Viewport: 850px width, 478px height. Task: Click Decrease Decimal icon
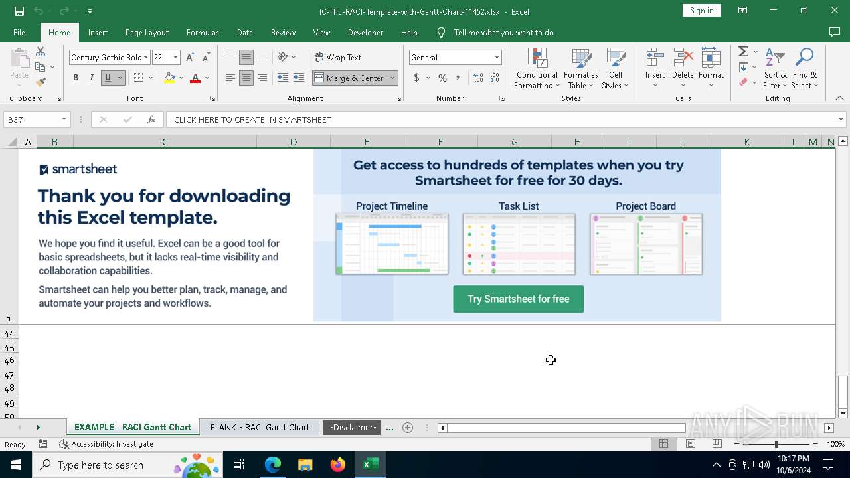[495, 78]
